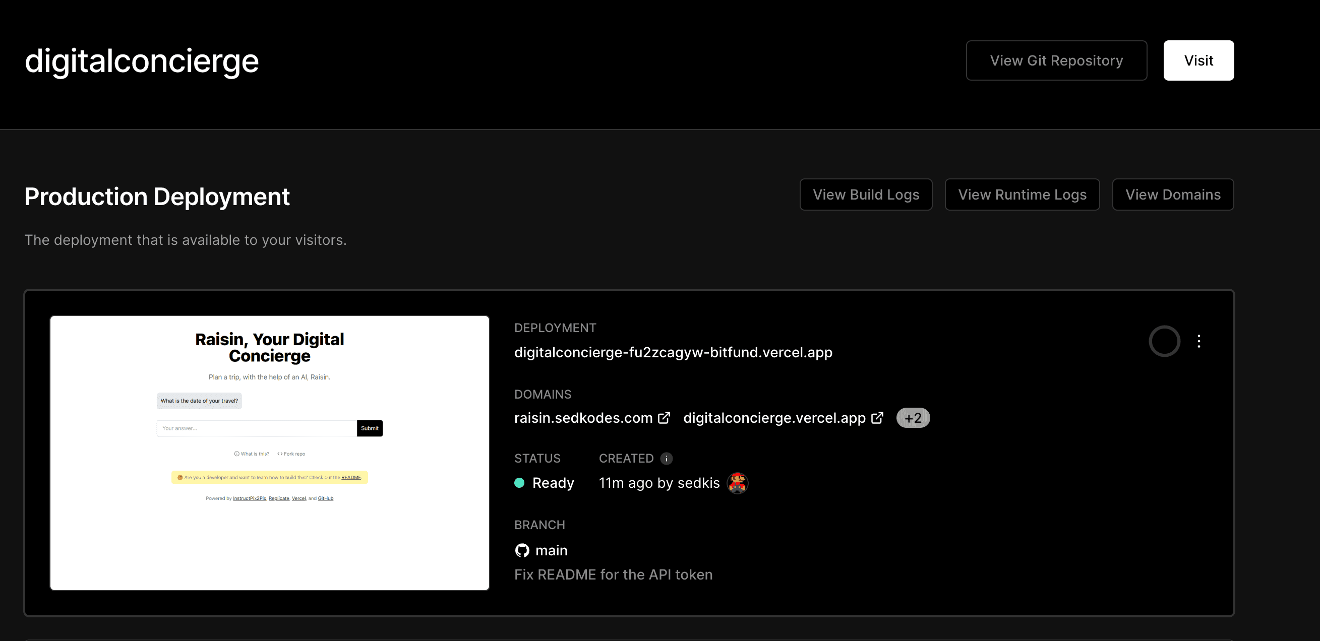Open the three-dot deployment options menu
Screen dimensions: 1320x641
point(1198,341)
